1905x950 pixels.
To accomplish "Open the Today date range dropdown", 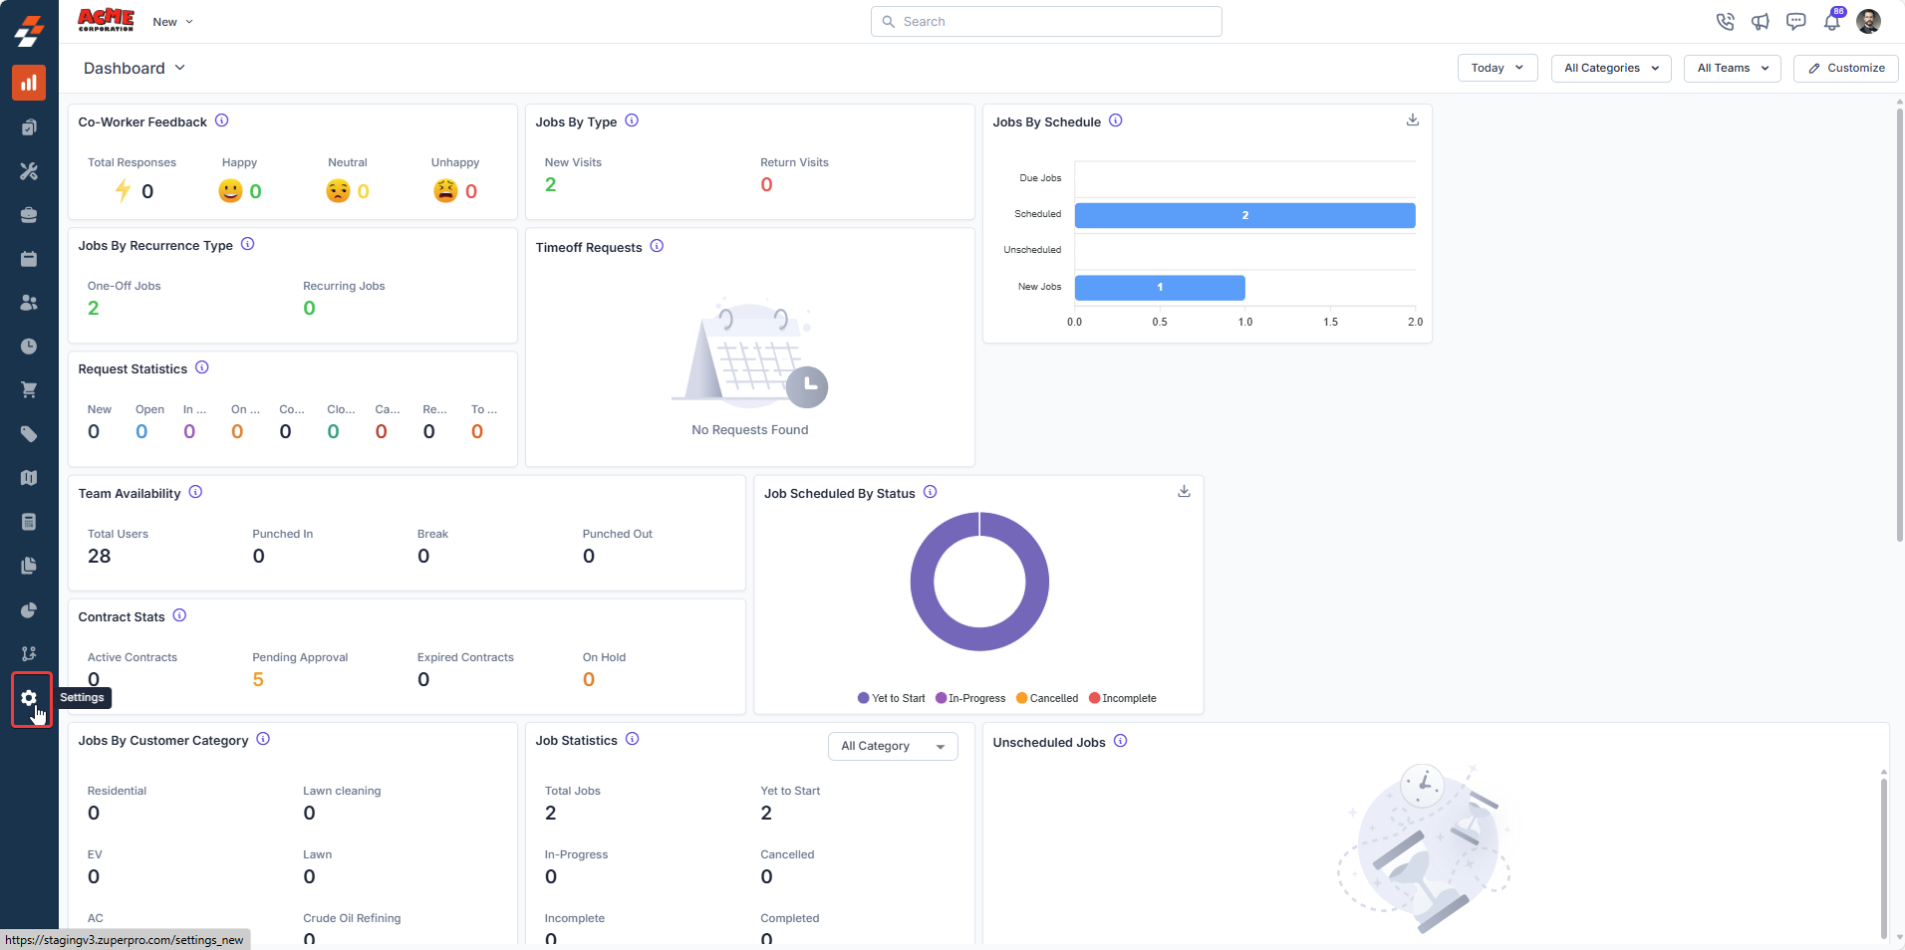I will pyautogui.click(x=1497, y=68).
